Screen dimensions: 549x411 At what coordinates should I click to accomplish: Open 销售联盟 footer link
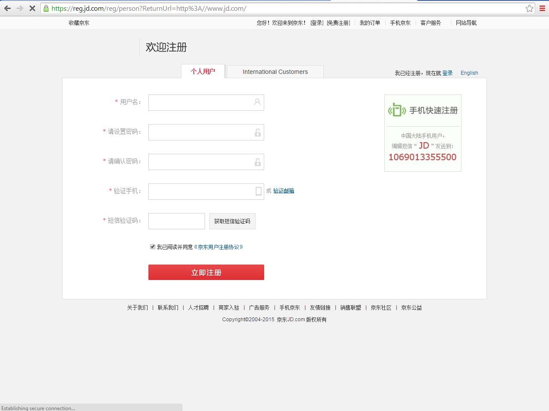pos(350,307)
